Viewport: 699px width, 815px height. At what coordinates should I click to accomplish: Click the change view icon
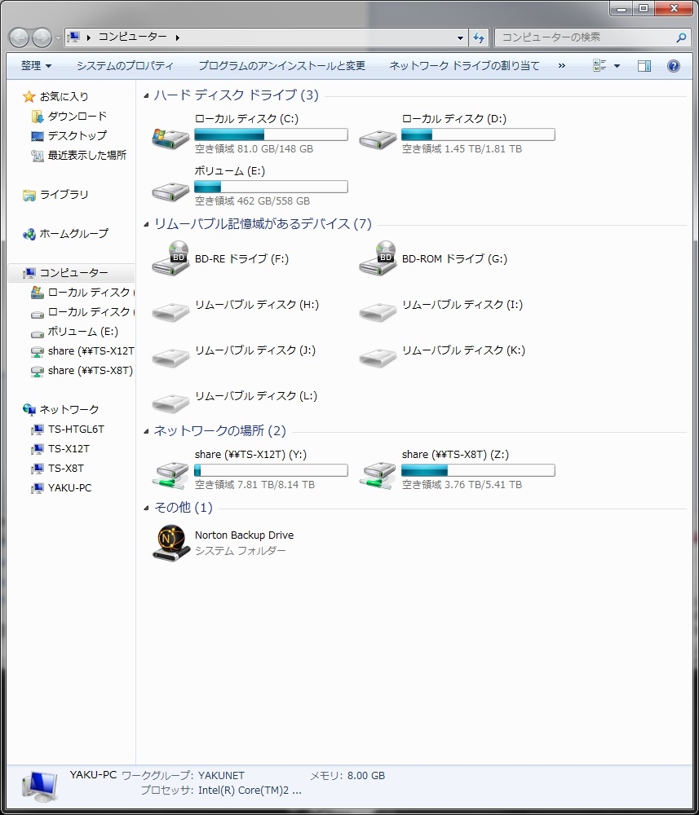click(599, 65)
